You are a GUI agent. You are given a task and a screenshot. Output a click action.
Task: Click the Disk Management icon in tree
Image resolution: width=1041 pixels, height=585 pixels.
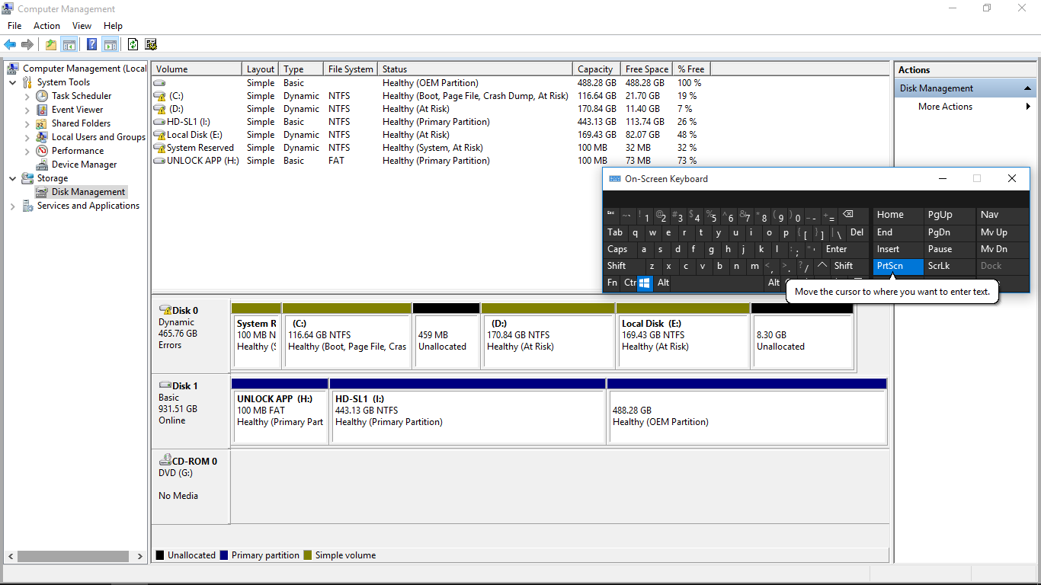(x=43, y=192)
